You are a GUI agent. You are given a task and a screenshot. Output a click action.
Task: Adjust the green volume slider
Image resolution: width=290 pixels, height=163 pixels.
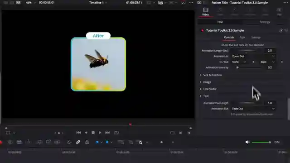[x=261, y=142]
